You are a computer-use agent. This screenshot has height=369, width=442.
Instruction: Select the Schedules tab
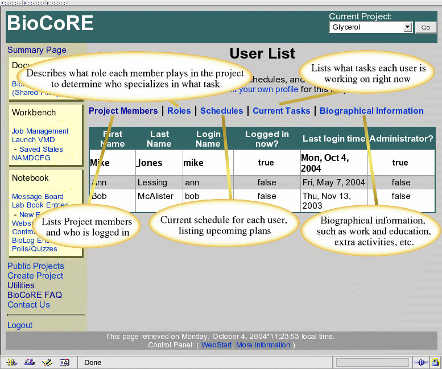point(221,111)
